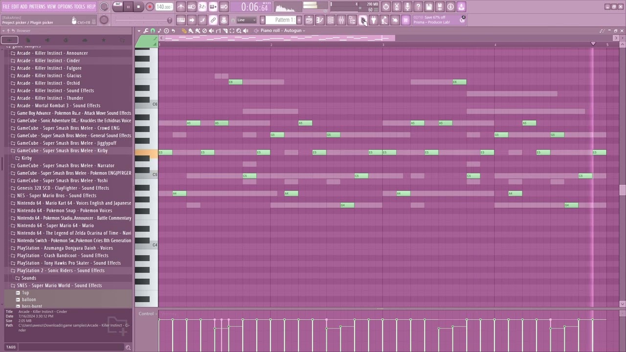Save project with the floppy disk icon

click(x=429, y=7)
